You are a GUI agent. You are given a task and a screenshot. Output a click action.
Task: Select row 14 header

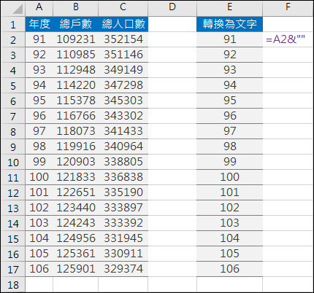[13, 223]
